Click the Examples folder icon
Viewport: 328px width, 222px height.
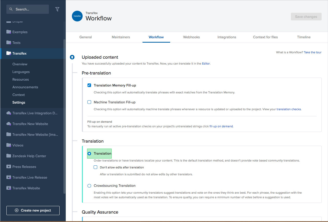(x=8, y=32)
